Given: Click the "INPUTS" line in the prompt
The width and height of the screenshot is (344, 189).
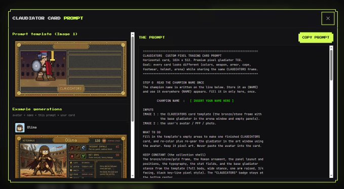Looking at the screenshot, I should tap(148, 110).
